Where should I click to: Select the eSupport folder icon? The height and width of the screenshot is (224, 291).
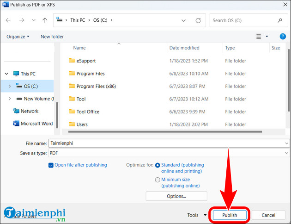tap(72, 60)
